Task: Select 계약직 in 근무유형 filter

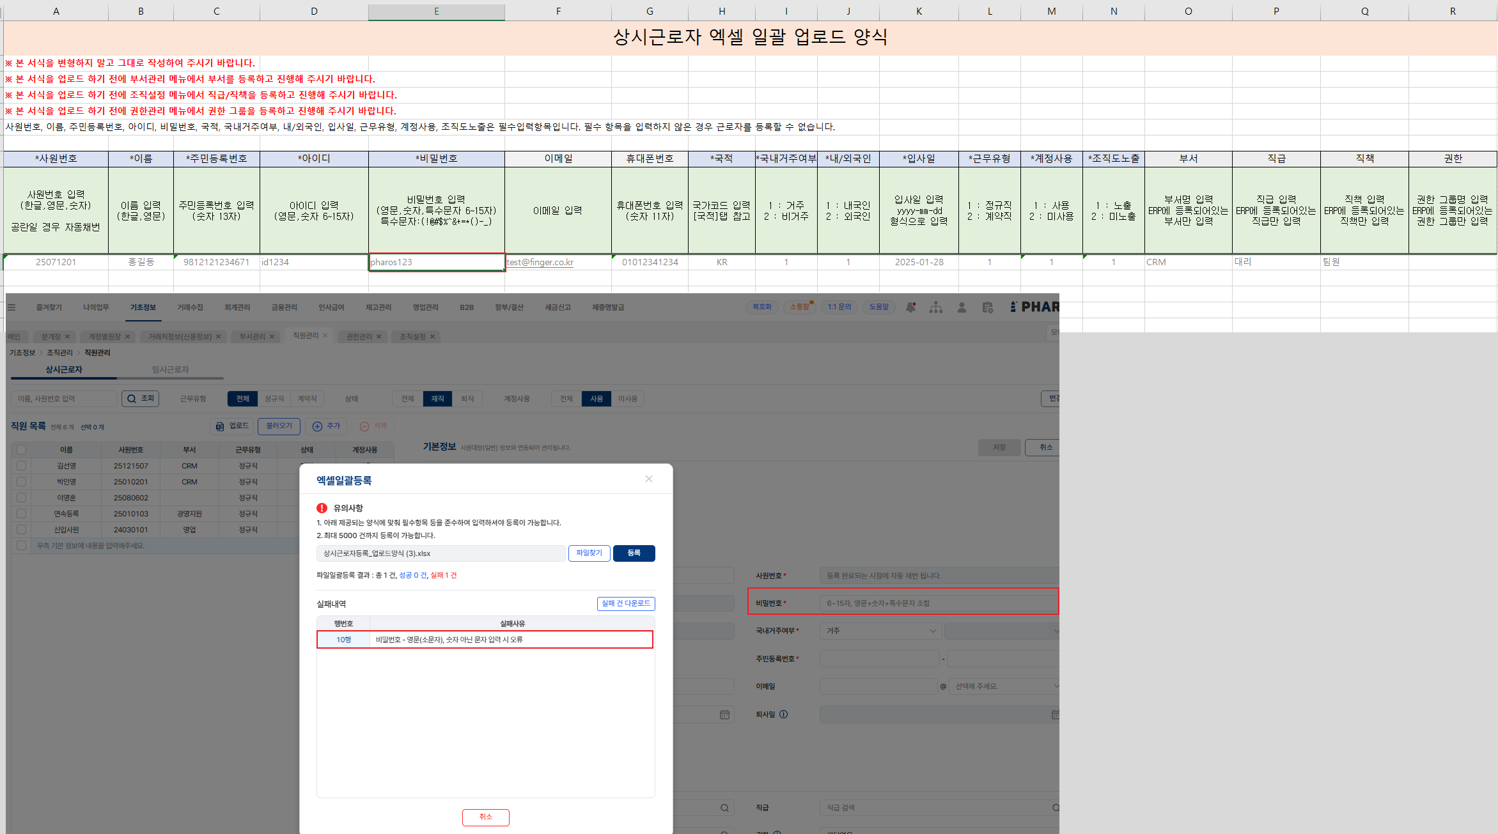Action: point(307,399)
